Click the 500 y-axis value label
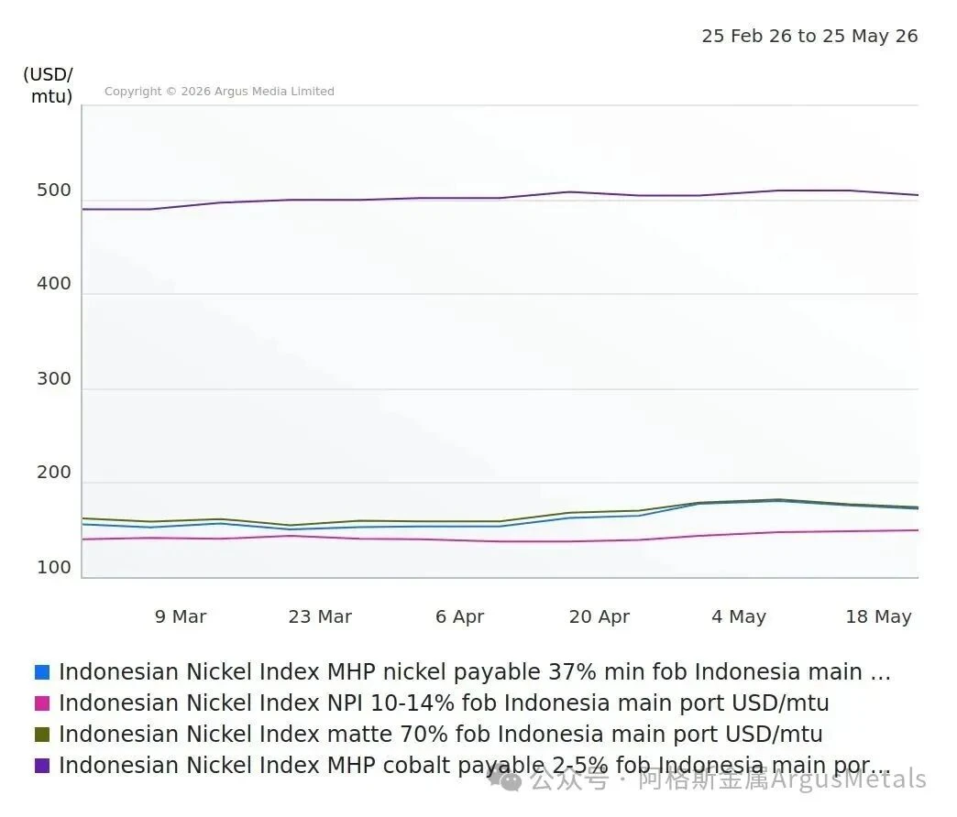The width and height of the screenshot is (957, 817). click(54, 191)
